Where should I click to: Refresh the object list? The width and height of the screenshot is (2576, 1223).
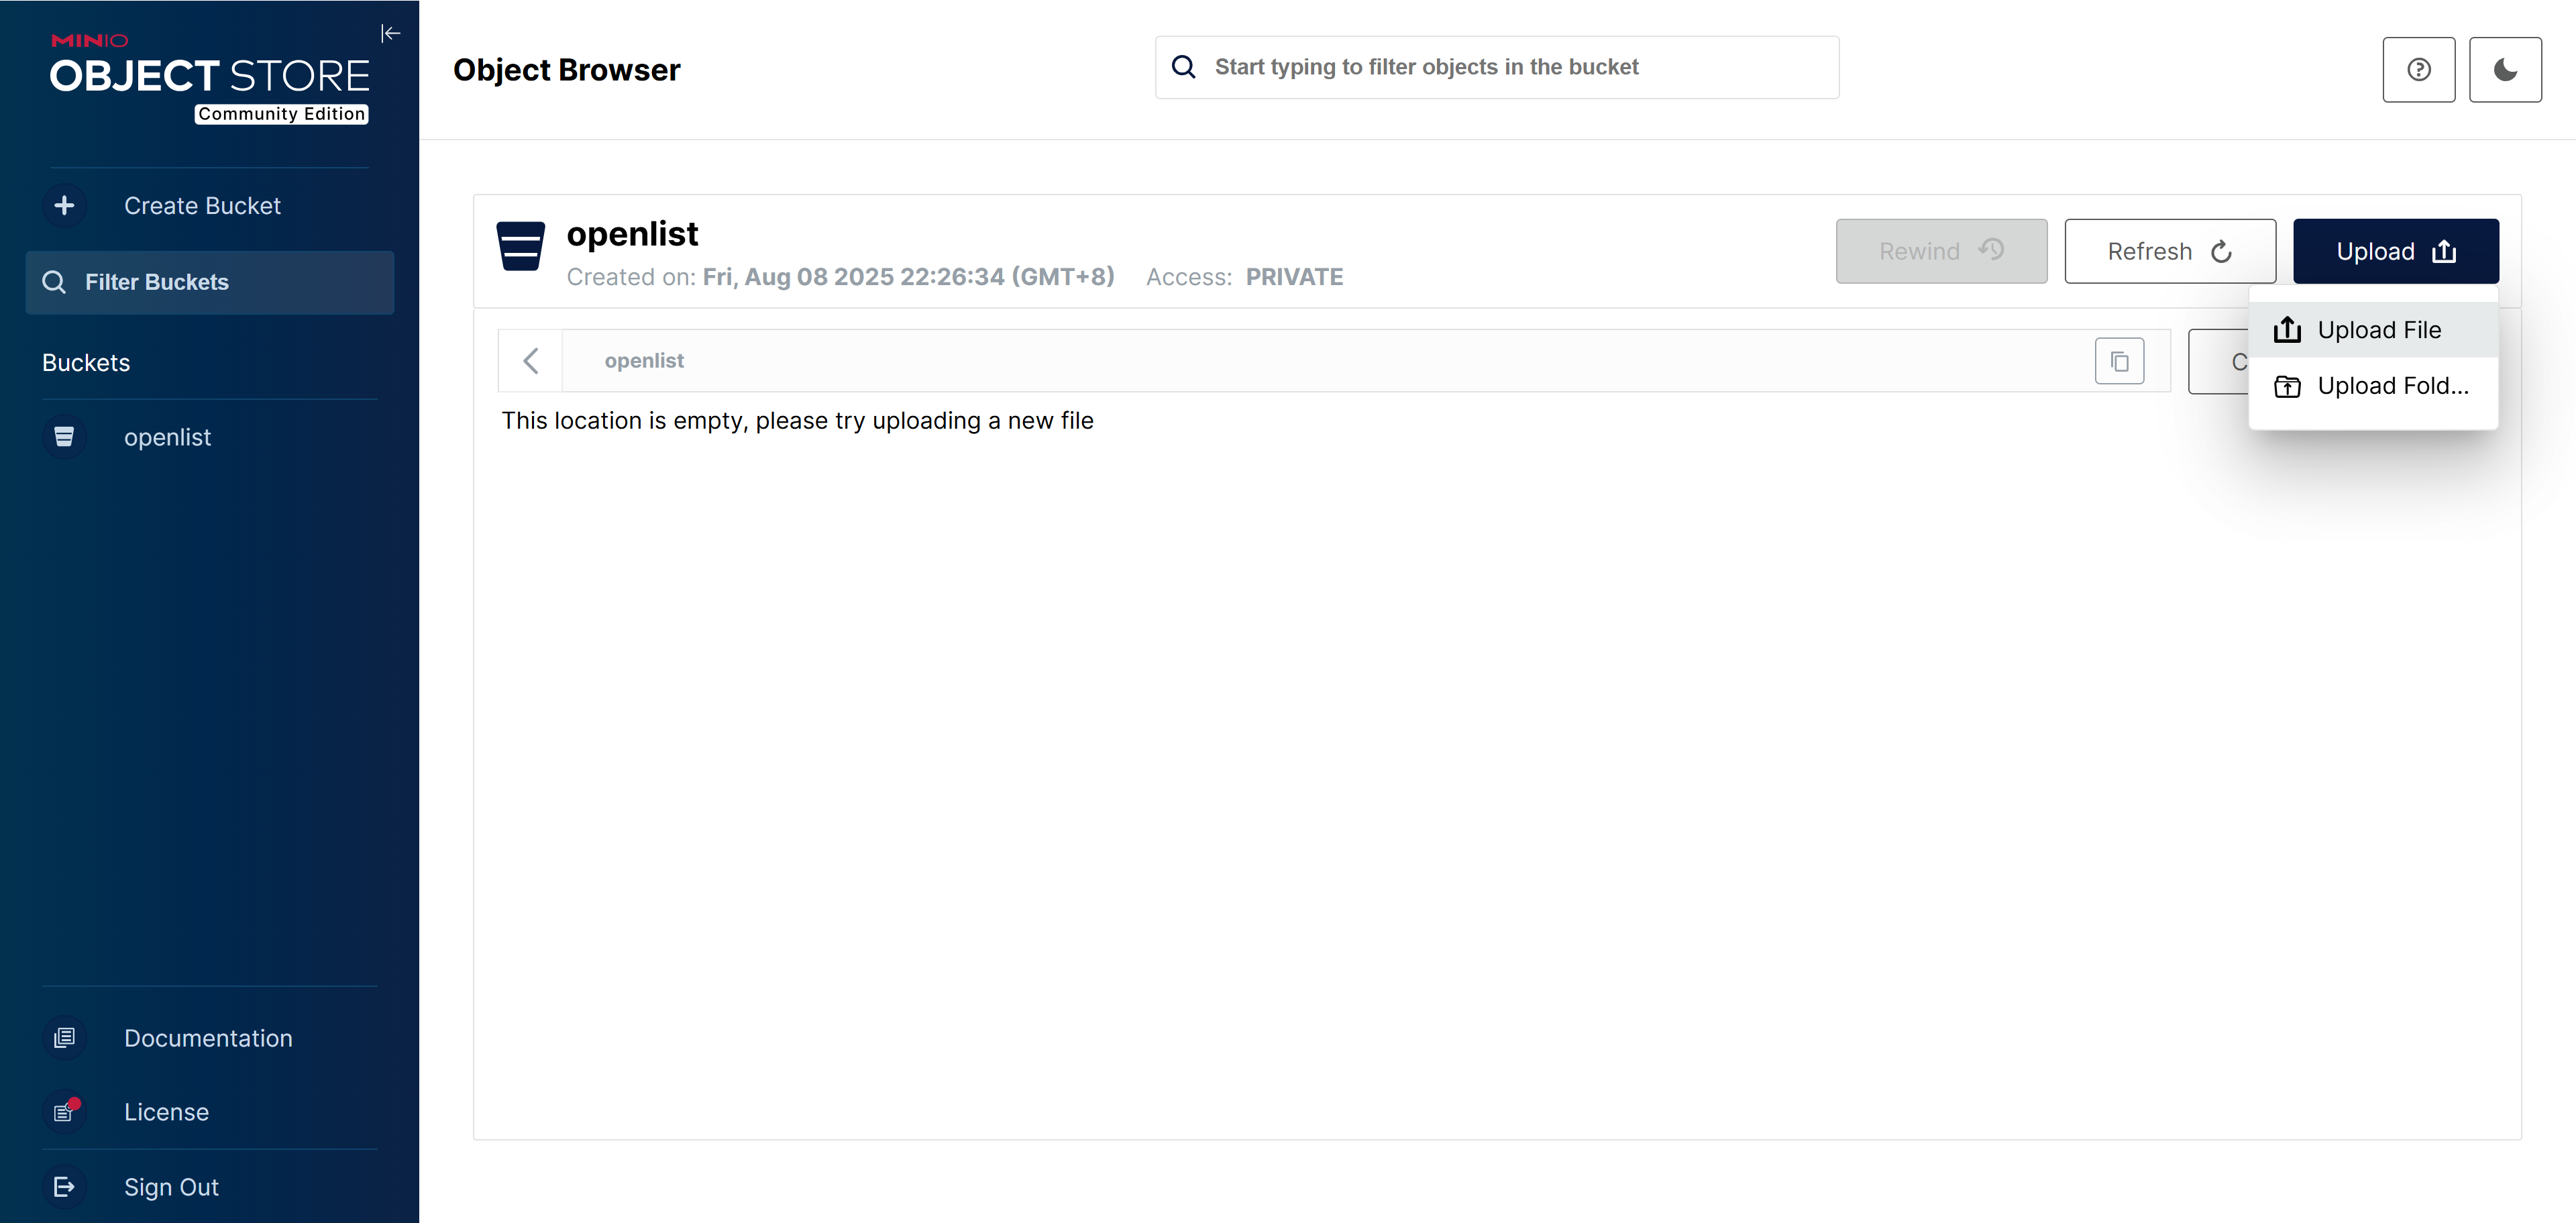click(x=2170, y=251)
